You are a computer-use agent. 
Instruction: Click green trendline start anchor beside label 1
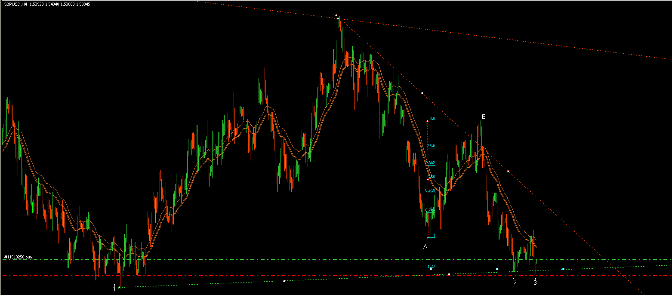[x=120, y=287]
